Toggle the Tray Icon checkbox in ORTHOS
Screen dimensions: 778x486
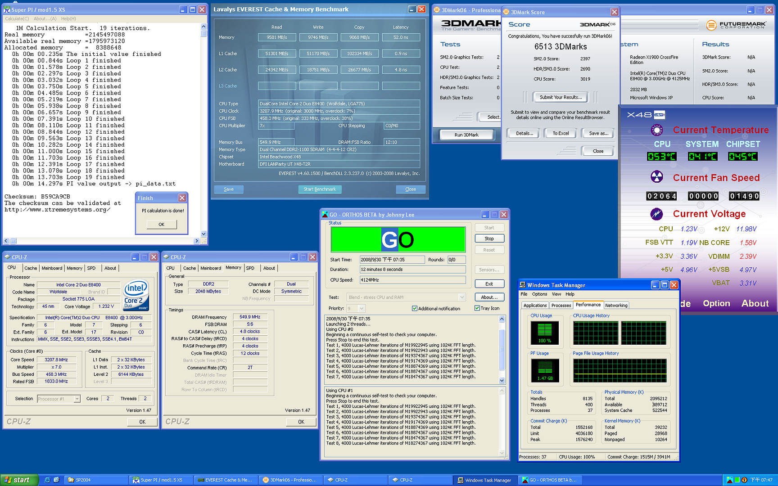coord(477,308)
